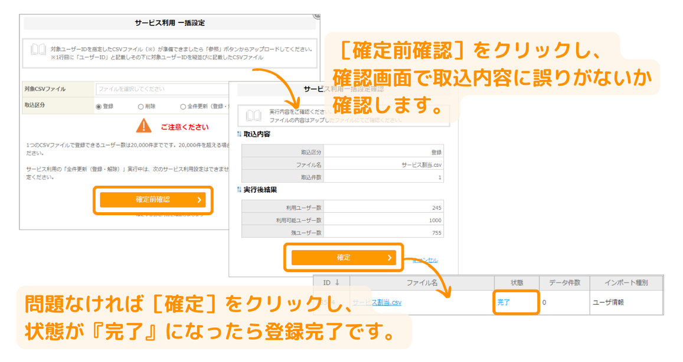Click the ファイル名 column header
This screenshot has height=362, width=683.
tap(421, 283)
